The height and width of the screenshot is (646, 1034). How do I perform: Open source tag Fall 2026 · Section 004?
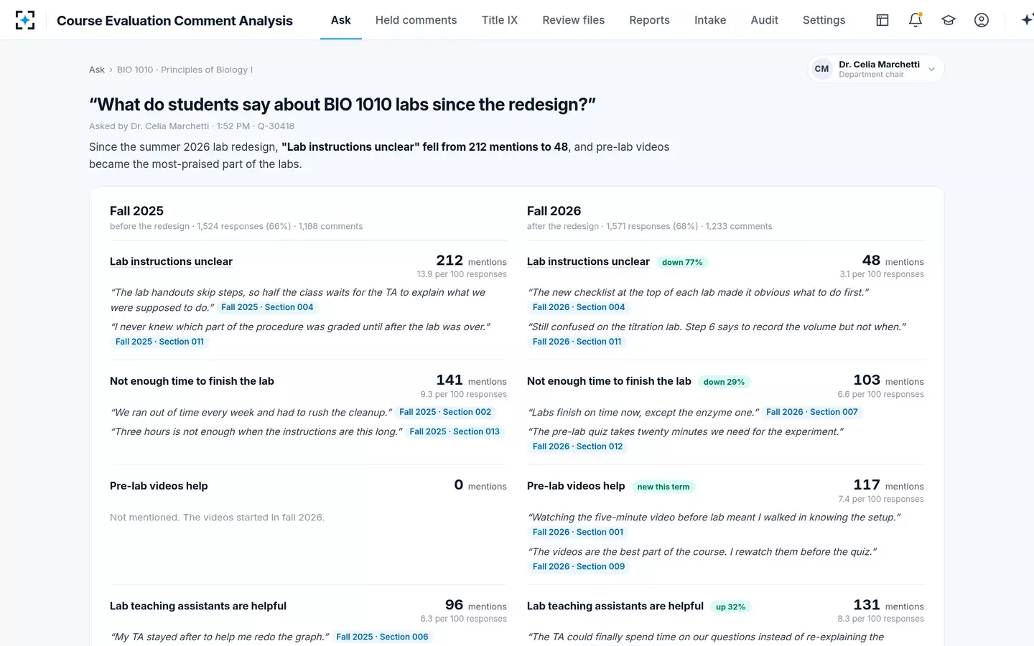point(579,307)
